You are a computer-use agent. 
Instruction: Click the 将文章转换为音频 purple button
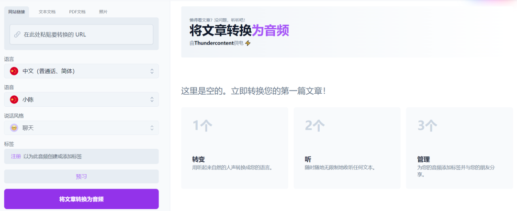(81, 199)
